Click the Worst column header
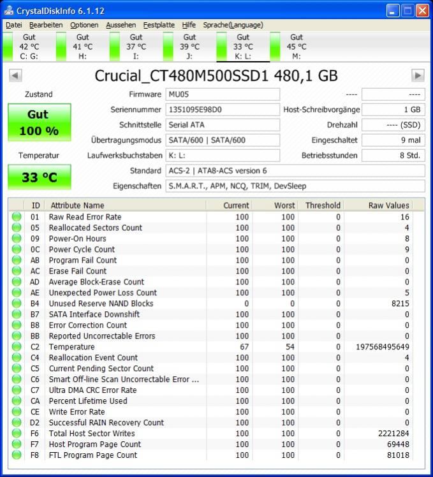This screenshot has width=433, height=477. pos(275,205)
